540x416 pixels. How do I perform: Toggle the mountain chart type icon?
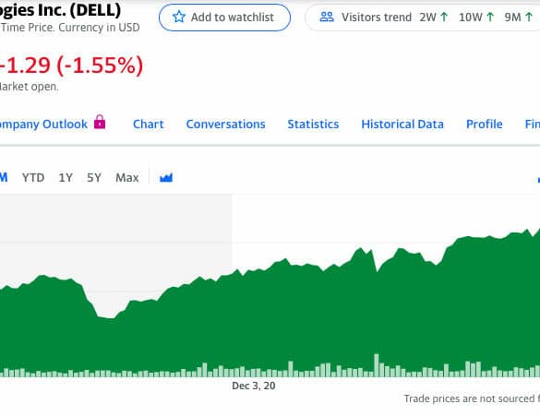166,177
